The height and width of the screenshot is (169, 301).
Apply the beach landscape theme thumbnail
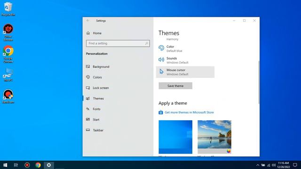pos(214,137)
